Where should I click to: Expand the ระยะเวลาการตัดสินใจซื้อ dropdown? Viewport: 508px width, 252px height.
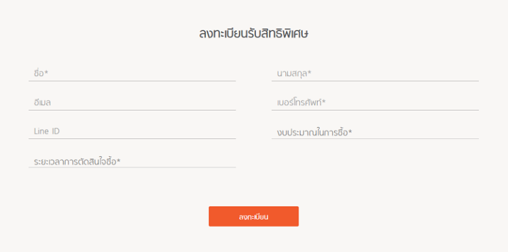click(132, 161)
